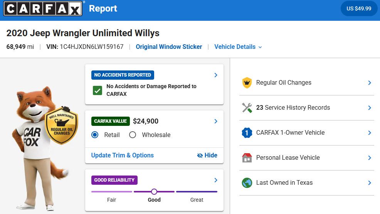Click the Regular Oil Changes shield icon
Image resolution: width=380 pixels, height=214 pixels.
[247, 82]
